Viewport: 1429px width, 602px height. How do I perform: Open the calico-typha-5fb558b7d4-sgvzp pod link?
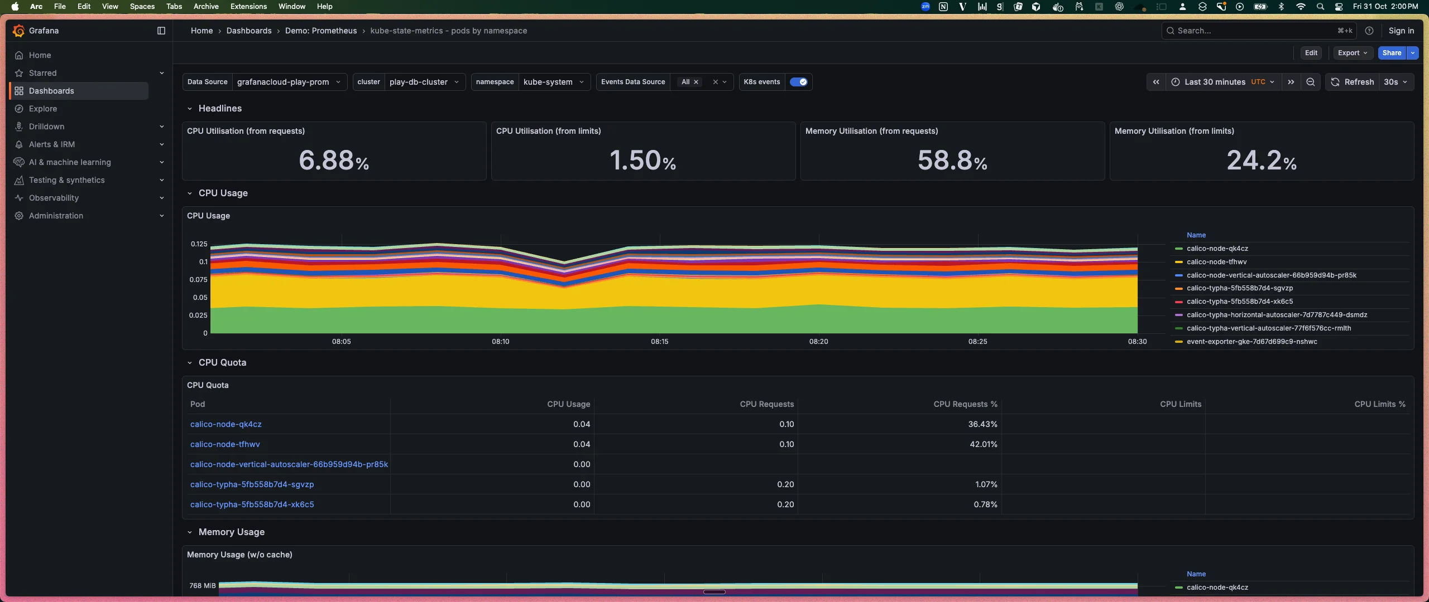click(x=252, y=484)
